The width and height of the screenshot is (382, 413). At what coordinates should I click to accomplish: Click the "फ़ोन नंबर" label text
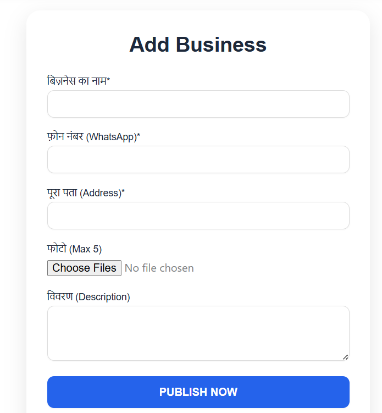click(x=65, y=136)
